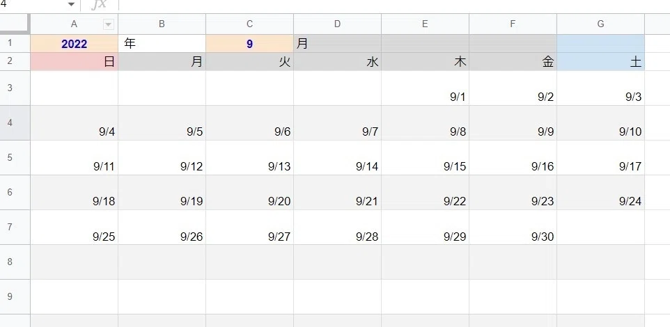Select the 年 label cell in B1

tap(162, 44)
